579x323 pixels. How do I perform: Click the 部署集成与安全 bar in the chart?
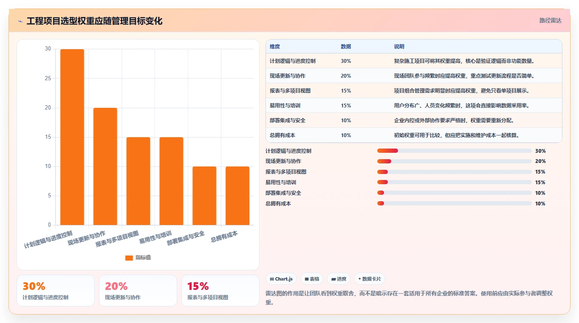click(x=204, y=196)
